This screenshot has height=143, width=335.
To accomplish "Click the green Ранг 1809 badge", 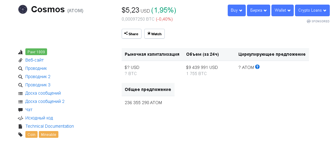I will 36,52.
